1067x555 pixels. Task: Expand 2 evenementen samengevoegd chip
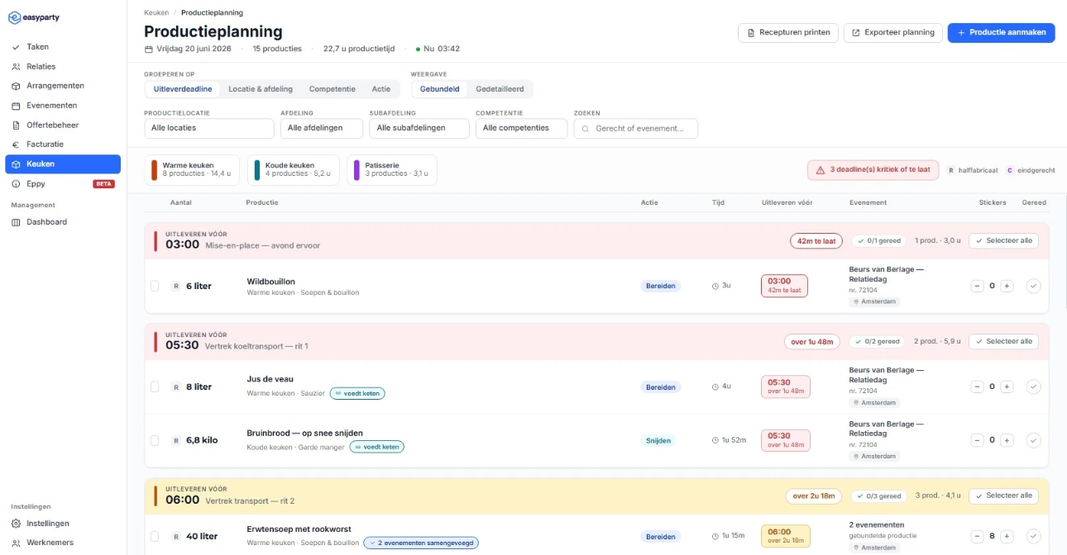(x=421, y=543)
